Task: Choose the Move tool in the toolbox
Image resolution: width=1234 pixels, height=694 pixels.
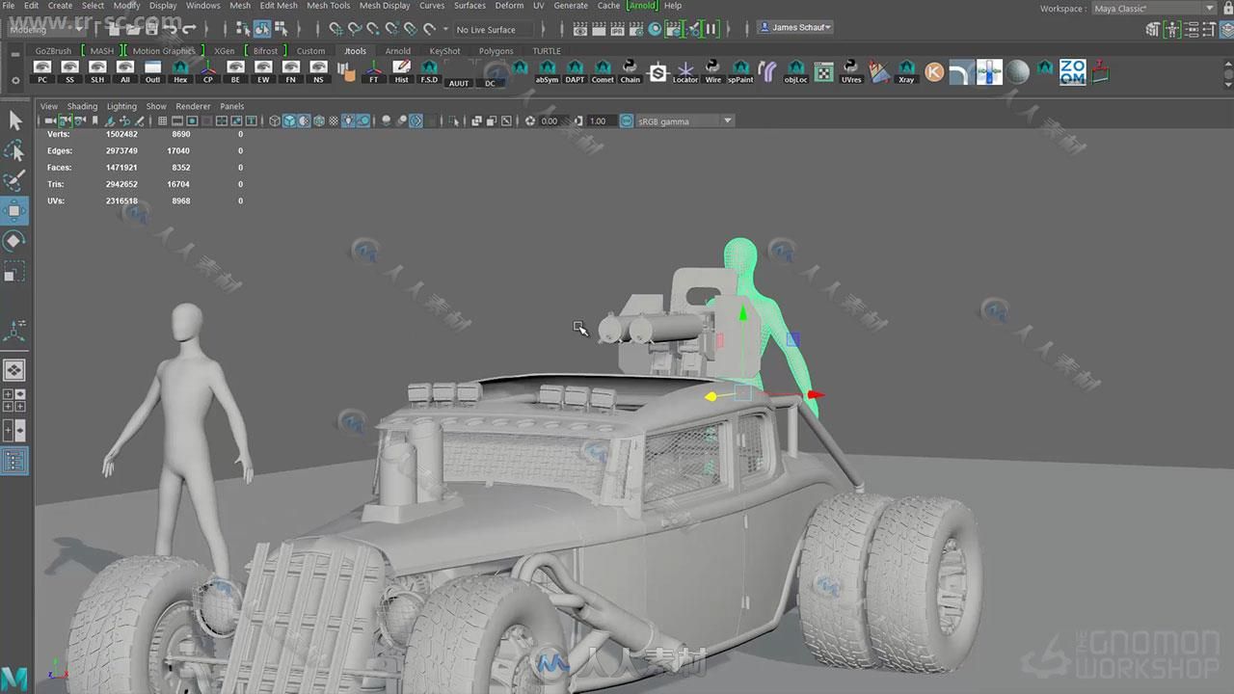Action: point(14,211)
